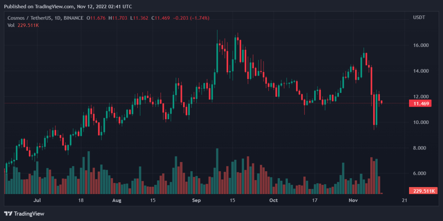Click the Aug date axis label
This screenshot has width=443, height=221.
point(116,200)
